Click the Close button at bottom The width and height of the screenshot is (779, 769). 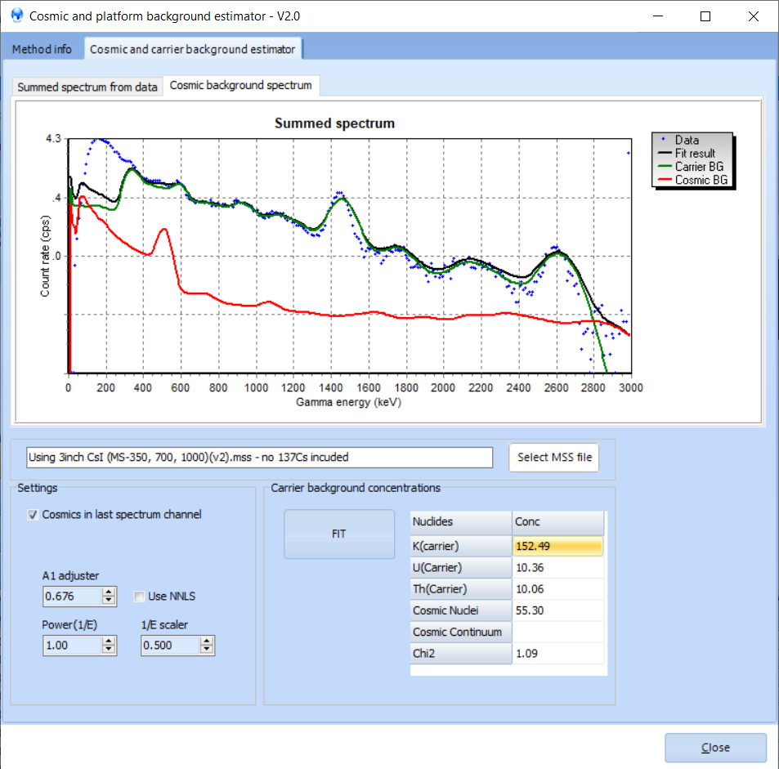715,748
